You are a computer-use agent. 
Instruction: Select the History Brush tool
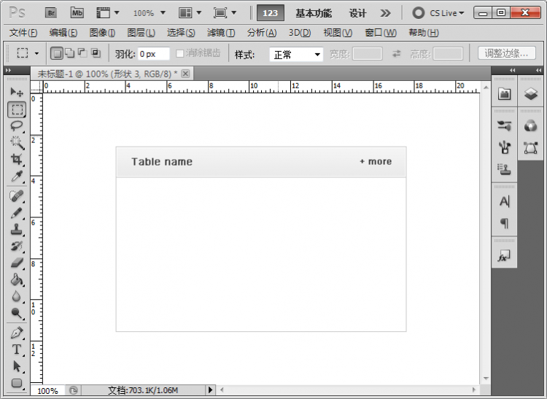click(x=16, y=247)
